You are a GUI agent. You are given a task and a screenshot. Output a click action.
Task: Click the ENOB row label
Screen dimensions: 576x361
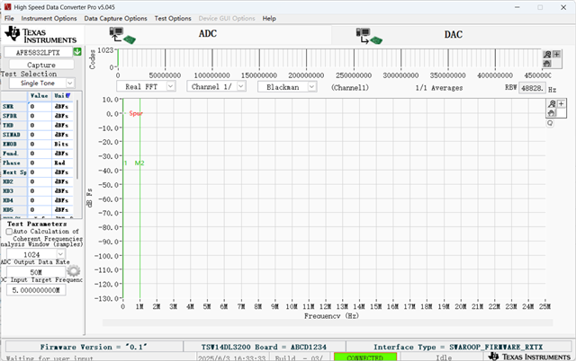[x=10, y=144]
